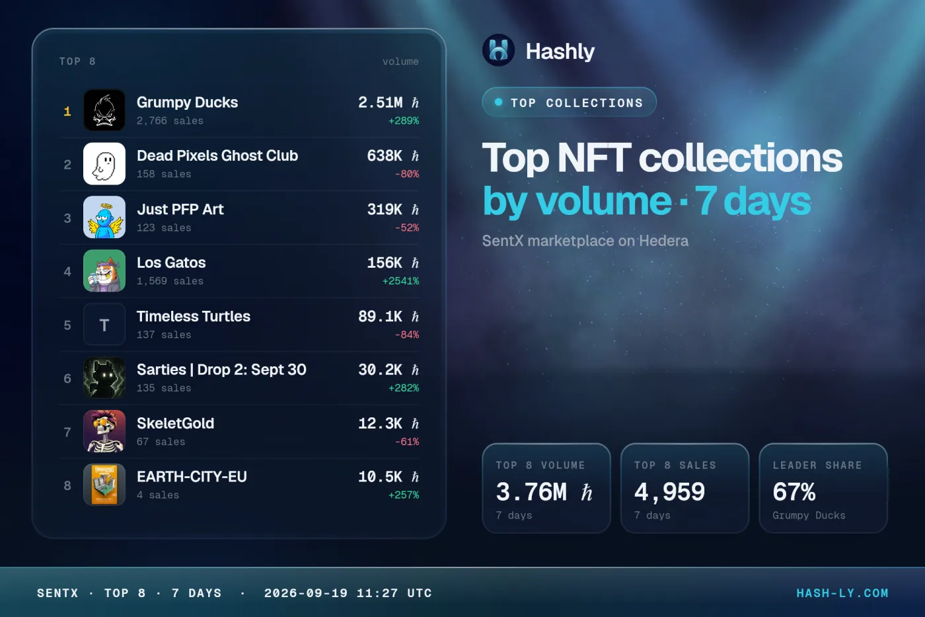Click the +282% change value
Image resolution: width=925 pixels, height=617 pixels.
point(404,389)
